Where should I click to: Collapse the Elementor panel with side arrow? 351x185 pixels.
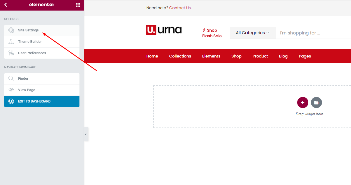coord(86,134)
